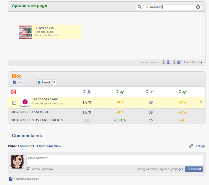Uncheck the Post to Facebook checkbox
This screenshot has height=185, width=209.
pyautogui.click(x=28, y=169)
